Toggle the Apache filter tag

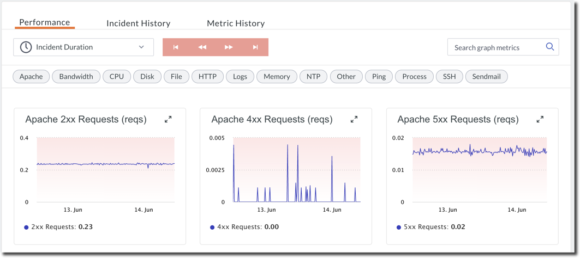pyautogui.click(x=31, y=77)
